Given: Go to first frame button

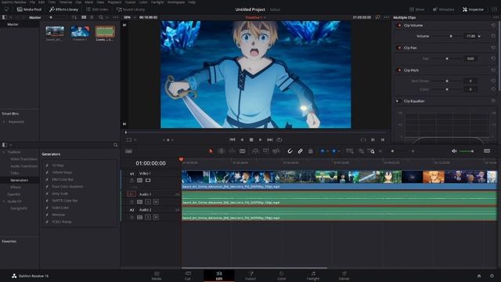Looking at the screenshot, I should [232, 139].
